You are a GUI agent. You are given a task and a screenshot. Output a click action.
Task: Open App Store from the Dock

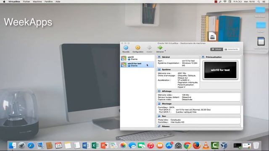169,146
